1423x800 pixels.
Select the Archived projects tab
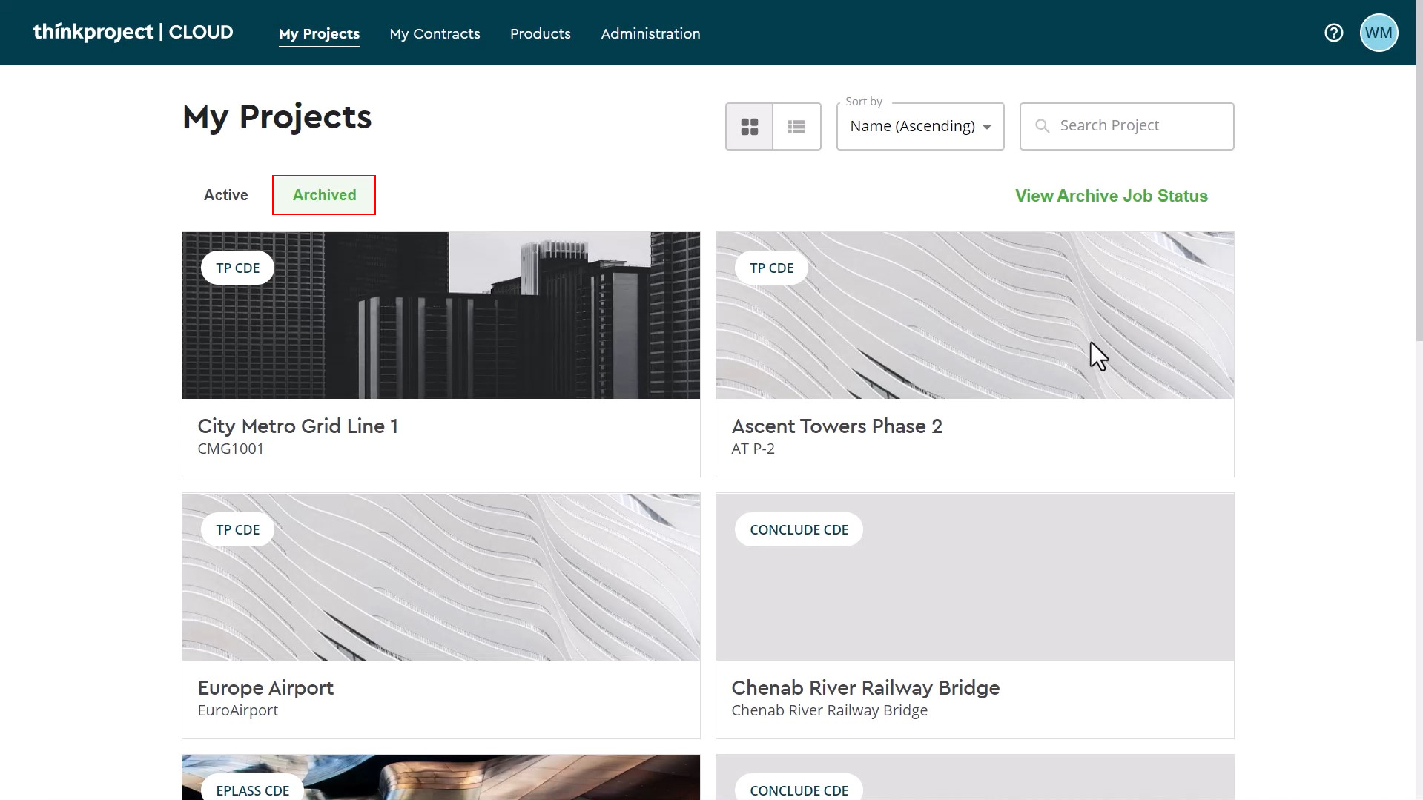324,195
